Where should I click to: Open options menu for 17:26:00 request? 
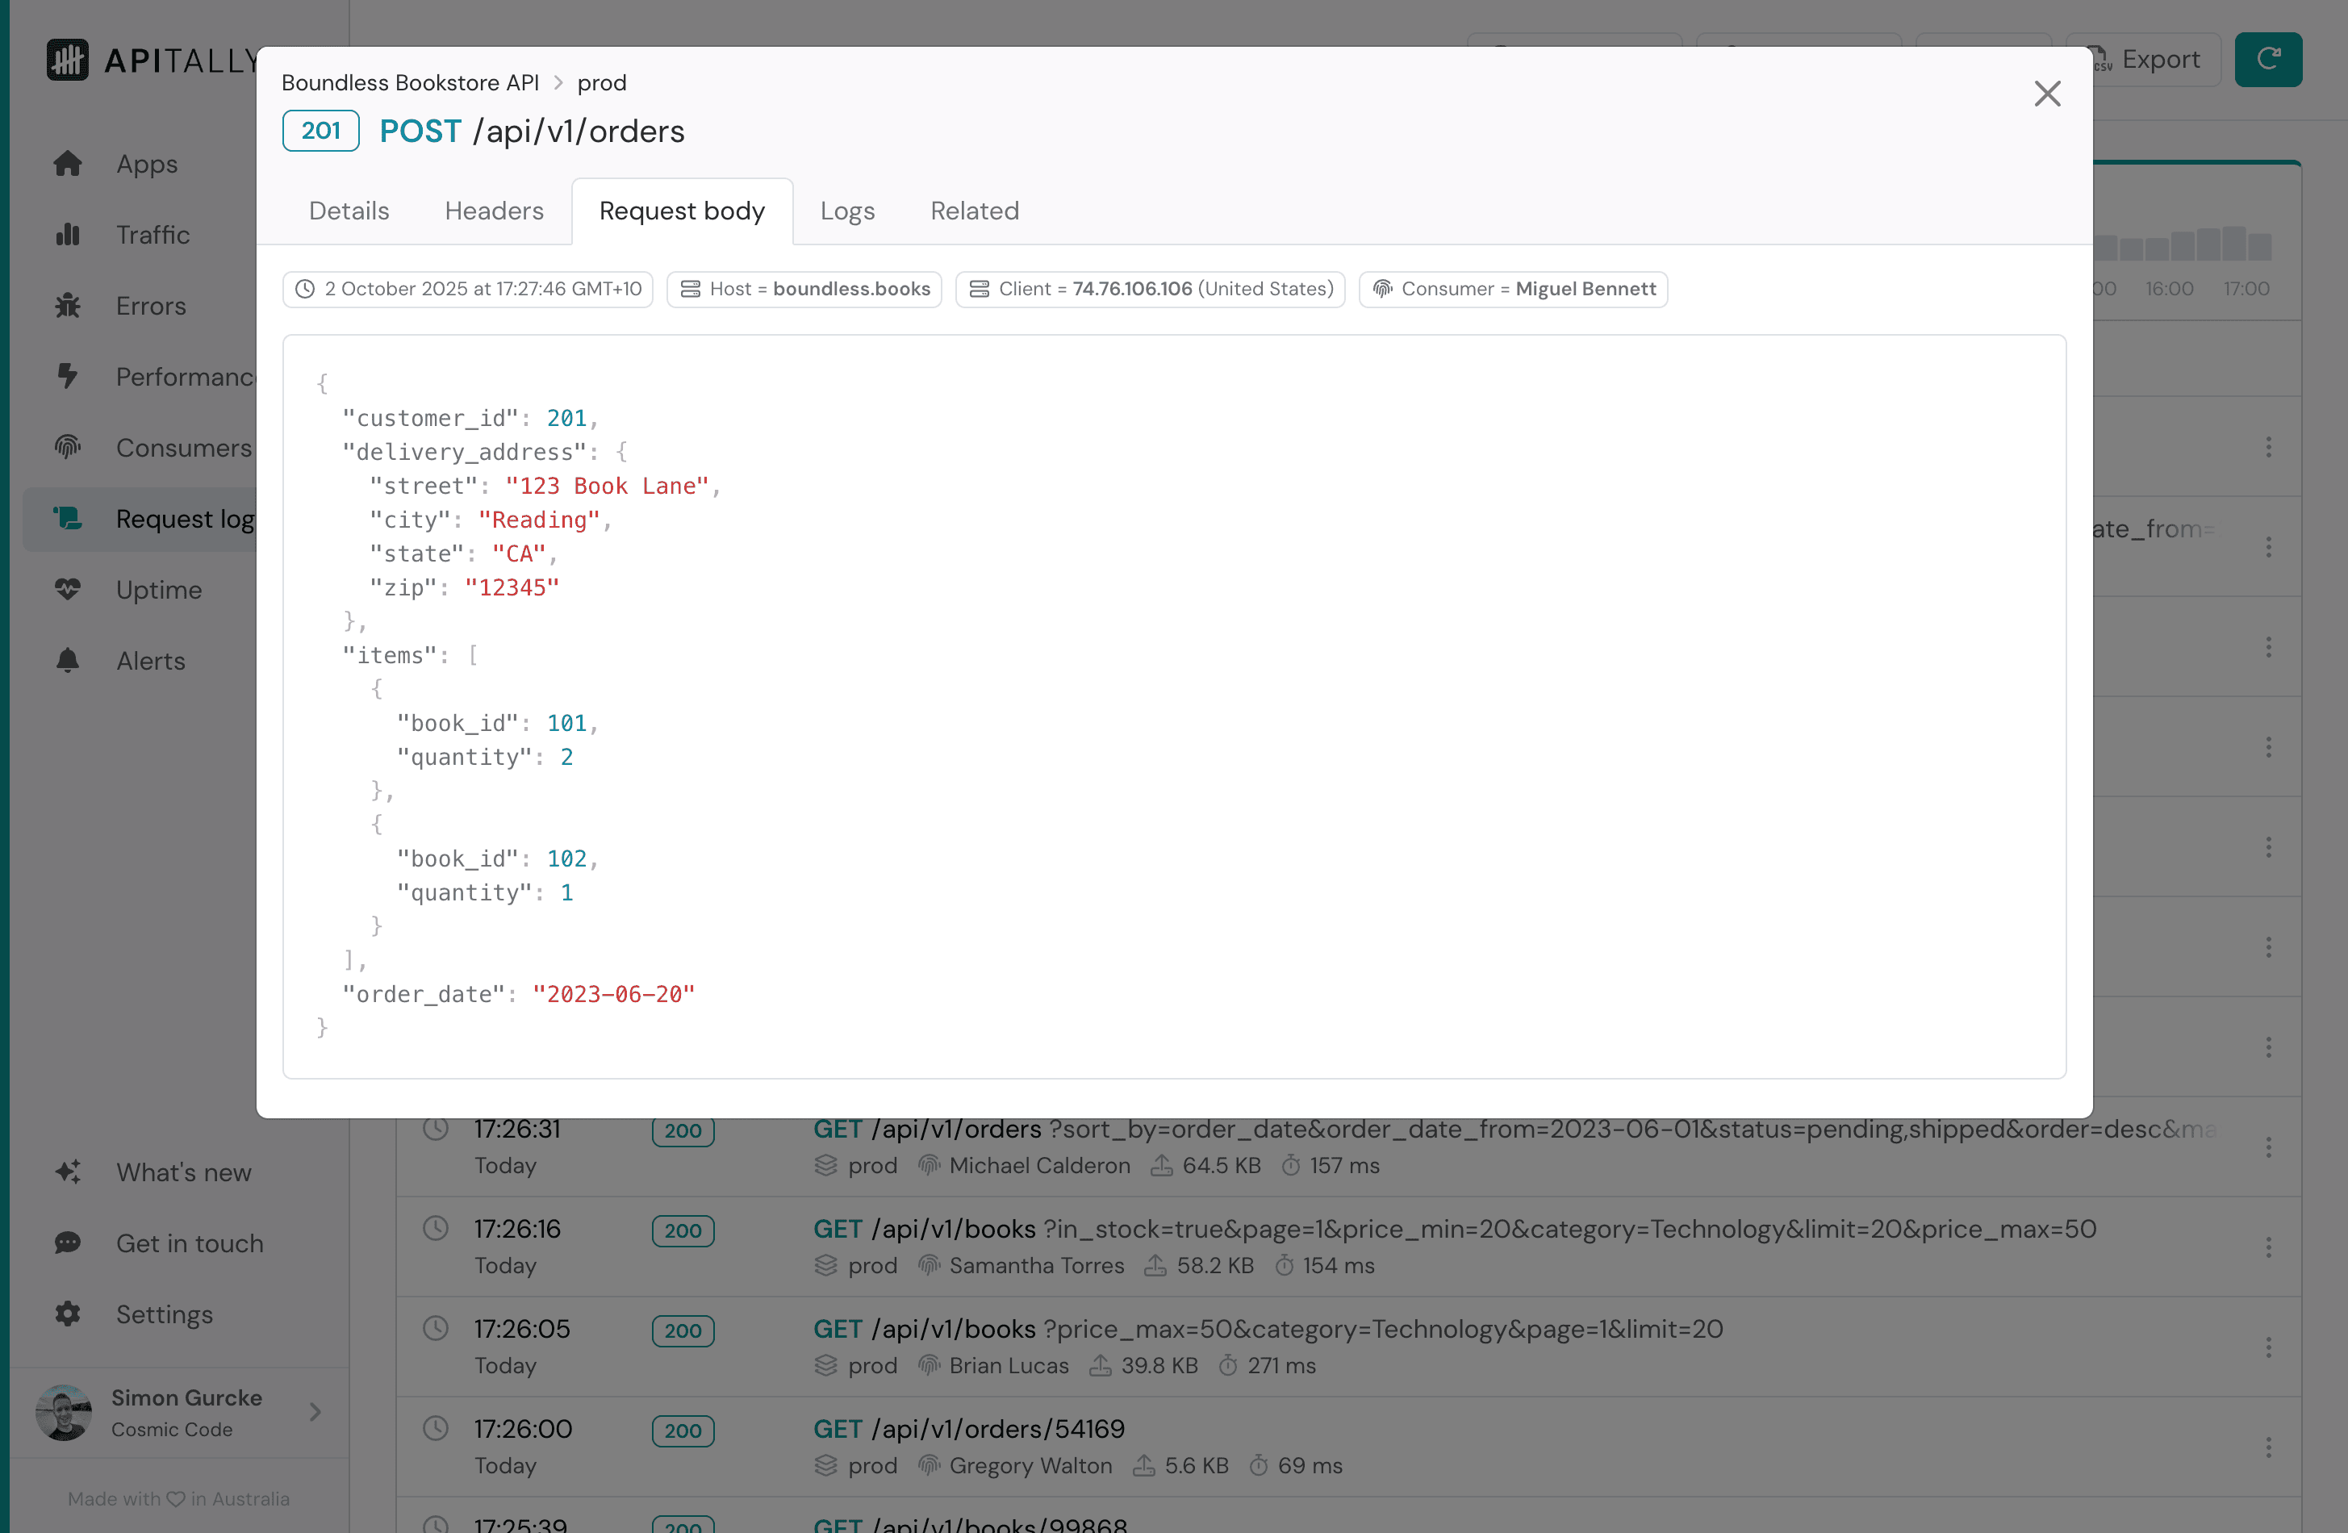click(2268, 1446)
